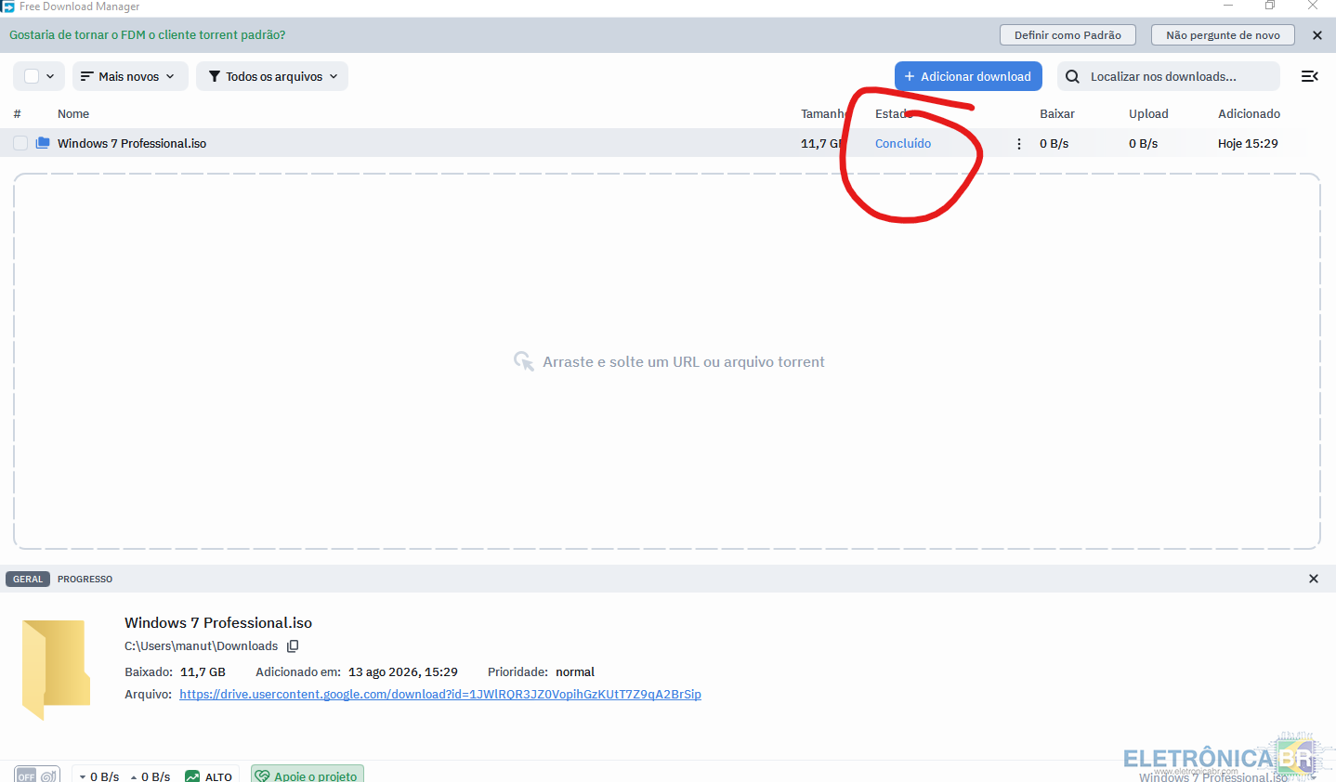The width and height of the screenshot is (1336, 782).
Task: Expand the select-all checkbox dropdown arrow
Action: coord(50,76)
